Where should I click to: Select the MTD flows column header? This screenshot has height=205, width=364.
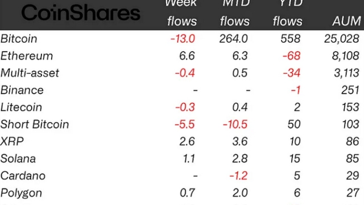235,13
